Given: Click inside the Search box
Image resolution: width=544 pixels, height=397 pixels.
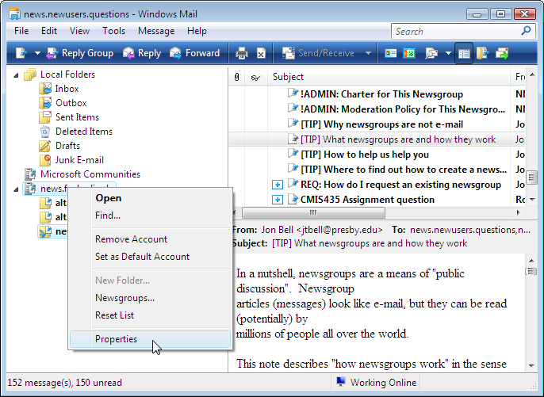Looking at the screenshot, I should tap(456, 31).
